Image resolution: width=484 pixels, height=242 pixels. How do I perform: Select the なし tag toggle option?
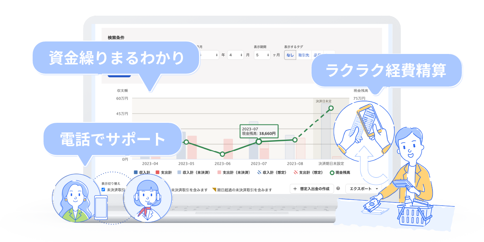(x=290, y=55)
